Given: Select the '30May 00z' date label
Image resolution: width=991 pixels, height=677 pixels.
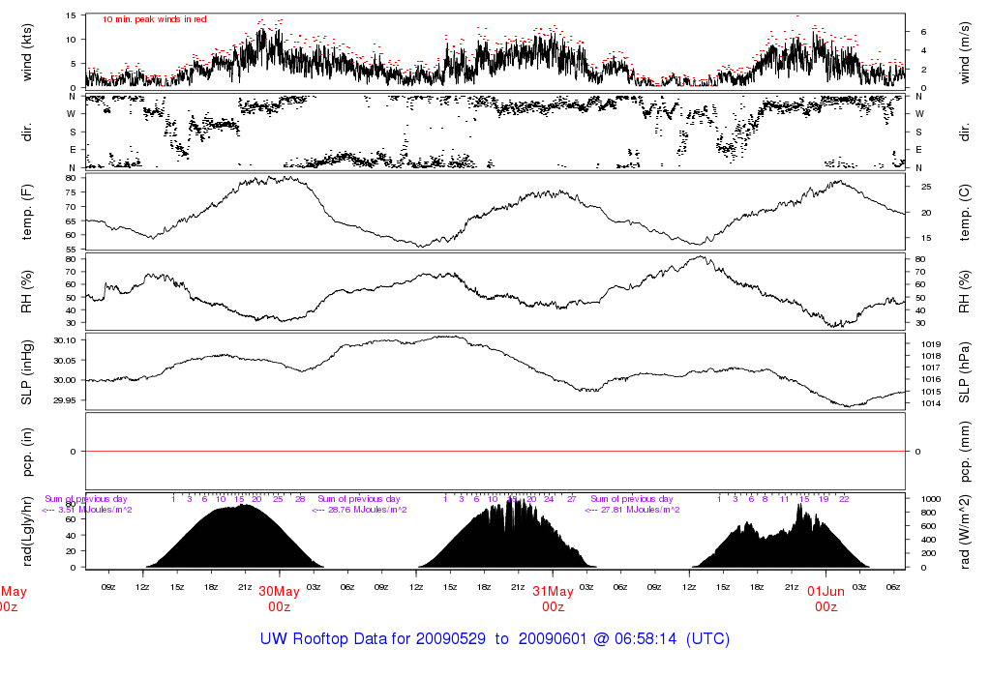Looking at the screenshot, I should (279, 600).
